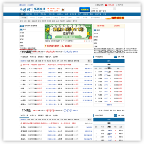Click blue trial ball 3 in 3D试后
The image size is (144, 144).
click(71, 110)
